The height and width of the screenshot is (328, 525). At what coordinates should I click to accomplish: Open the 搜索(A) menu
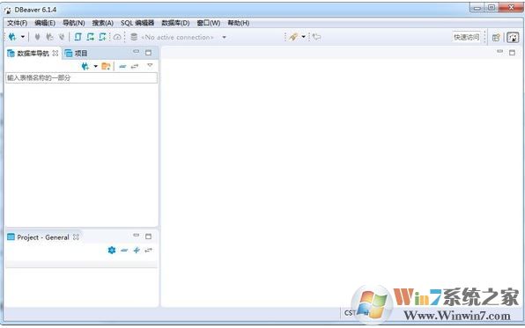(103, 23)
